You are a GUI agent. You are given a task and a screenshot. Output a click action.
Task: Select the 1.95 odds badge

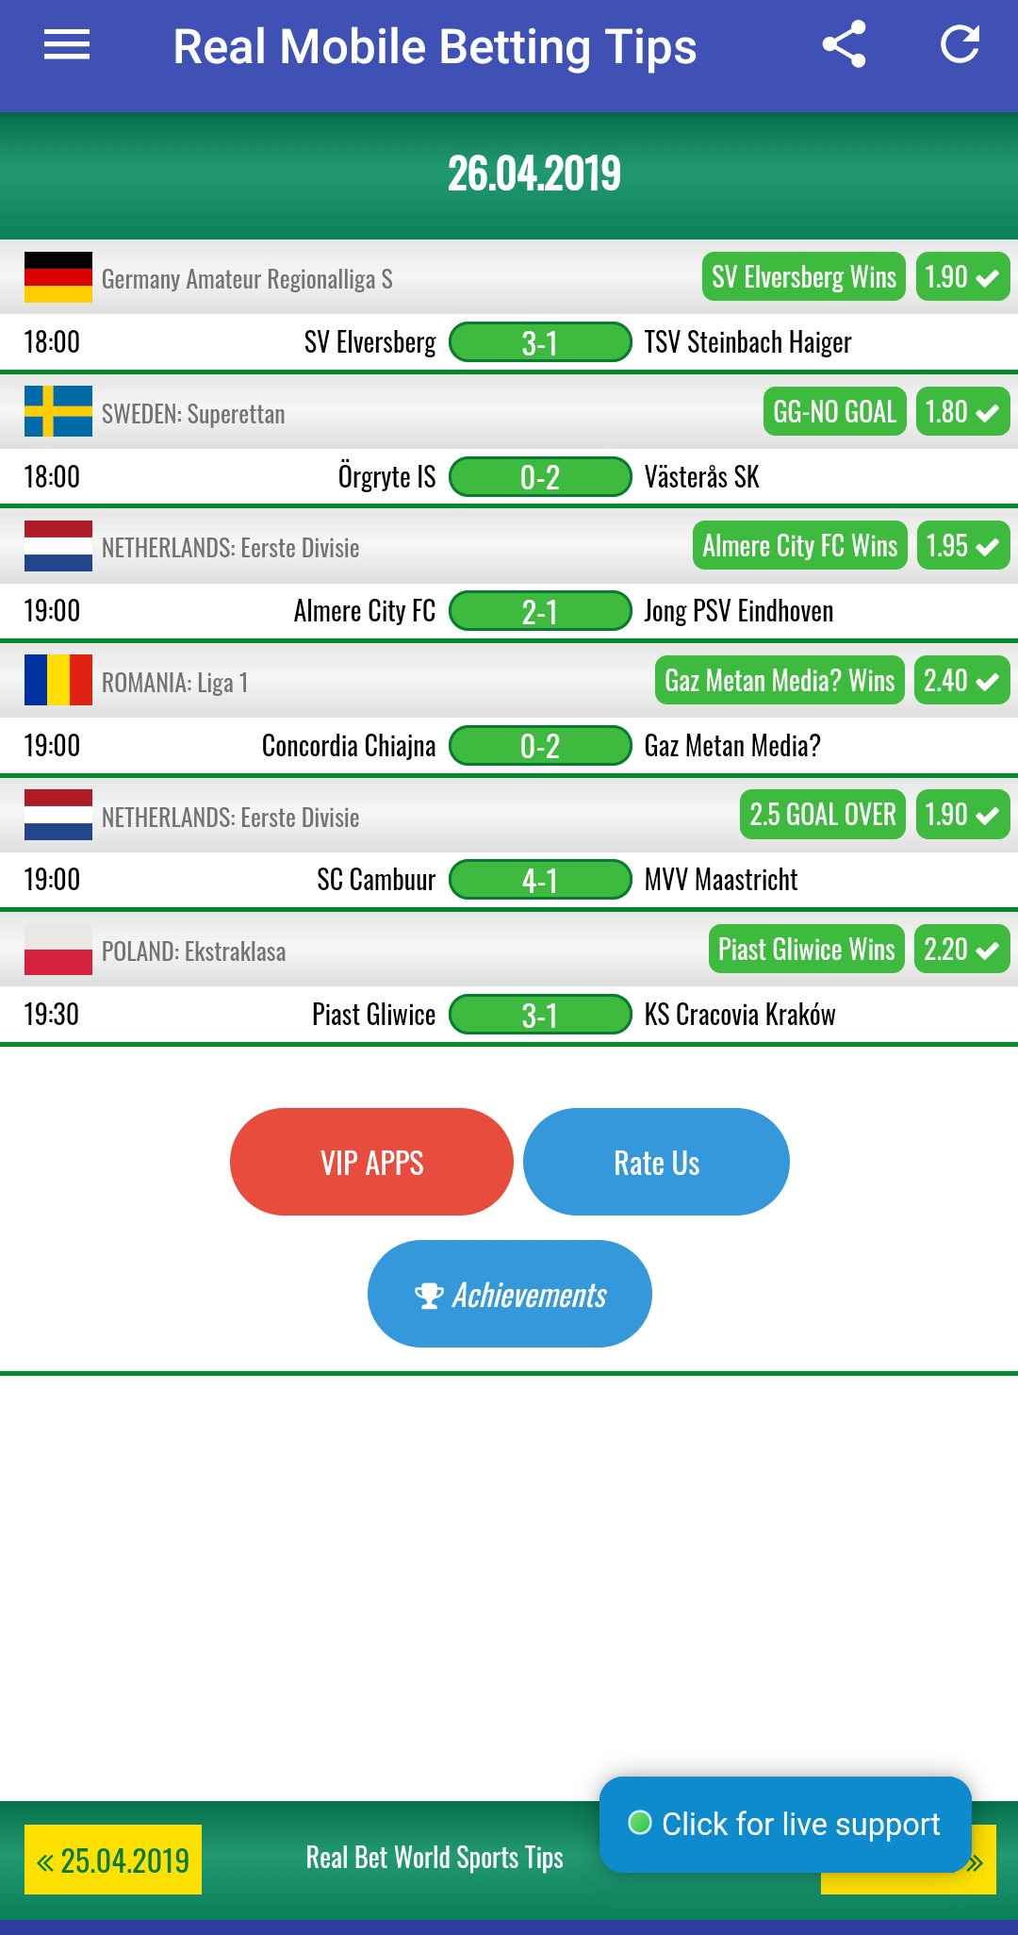click(x=962, y=546)
